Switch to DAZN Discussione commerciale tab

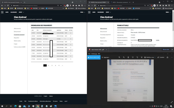click(120, 2)
